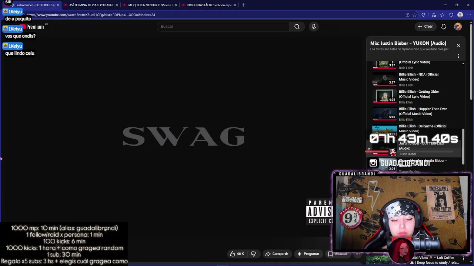474x266 pixels.
Task: Open browser shield essentials icon
Action: click(x=451, y=15)
